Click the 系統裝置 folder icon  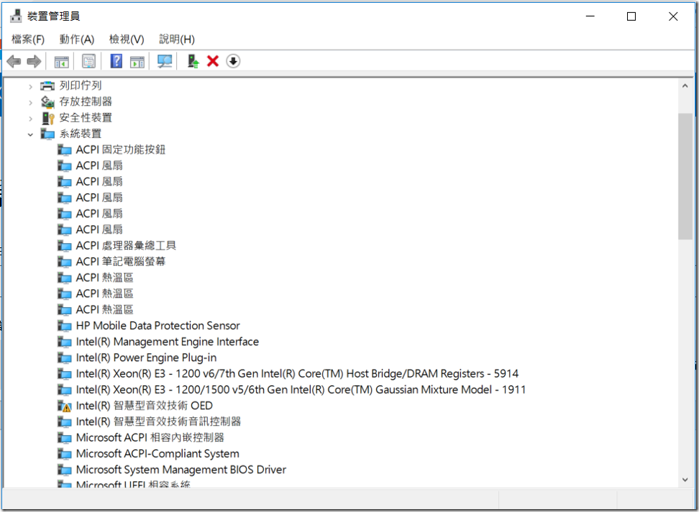click(47, 134)
